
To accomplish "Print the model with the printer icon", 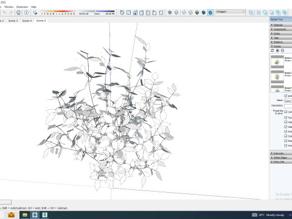I will 19,13.
